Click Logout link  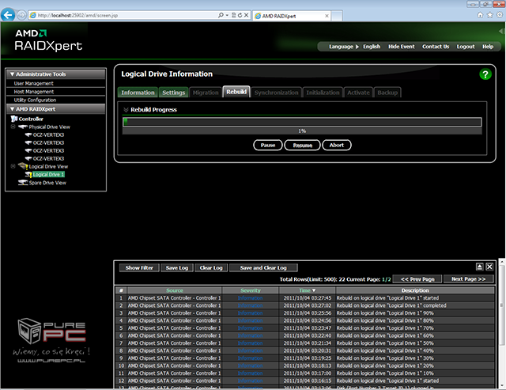[x=466, y=47]
